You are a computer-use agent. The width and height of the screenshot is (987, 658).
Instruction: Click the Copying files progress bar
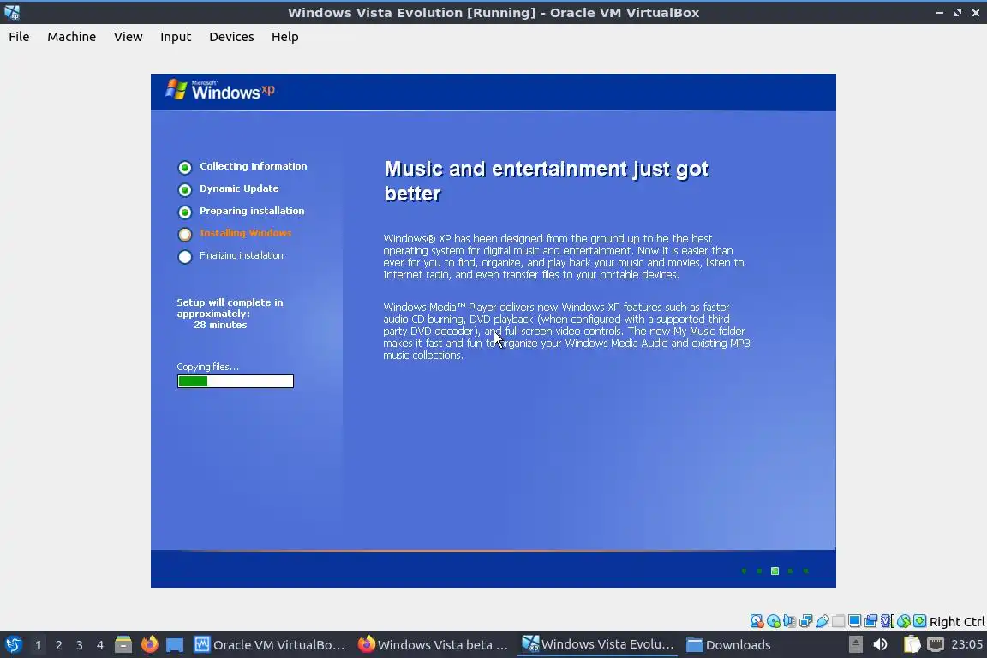click(x=236, y=381)
